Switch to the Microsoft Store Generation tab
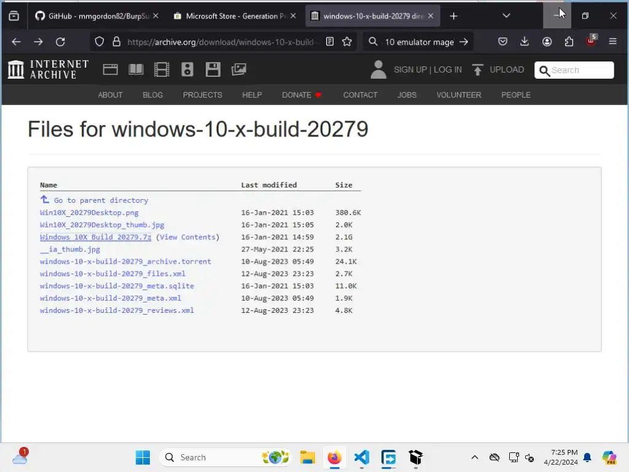The width and height of the screenshot is (629, 472). (x=235, y=16)
